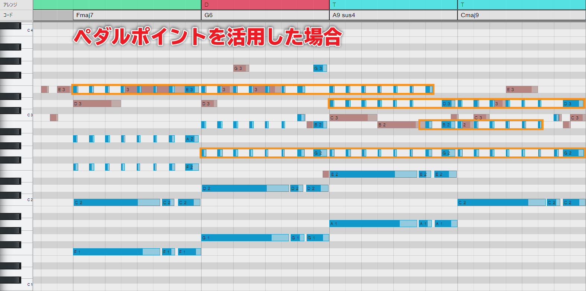This screenshot has width=586, height=291.
Task: Select the F2 note
Action: (192, 167)
